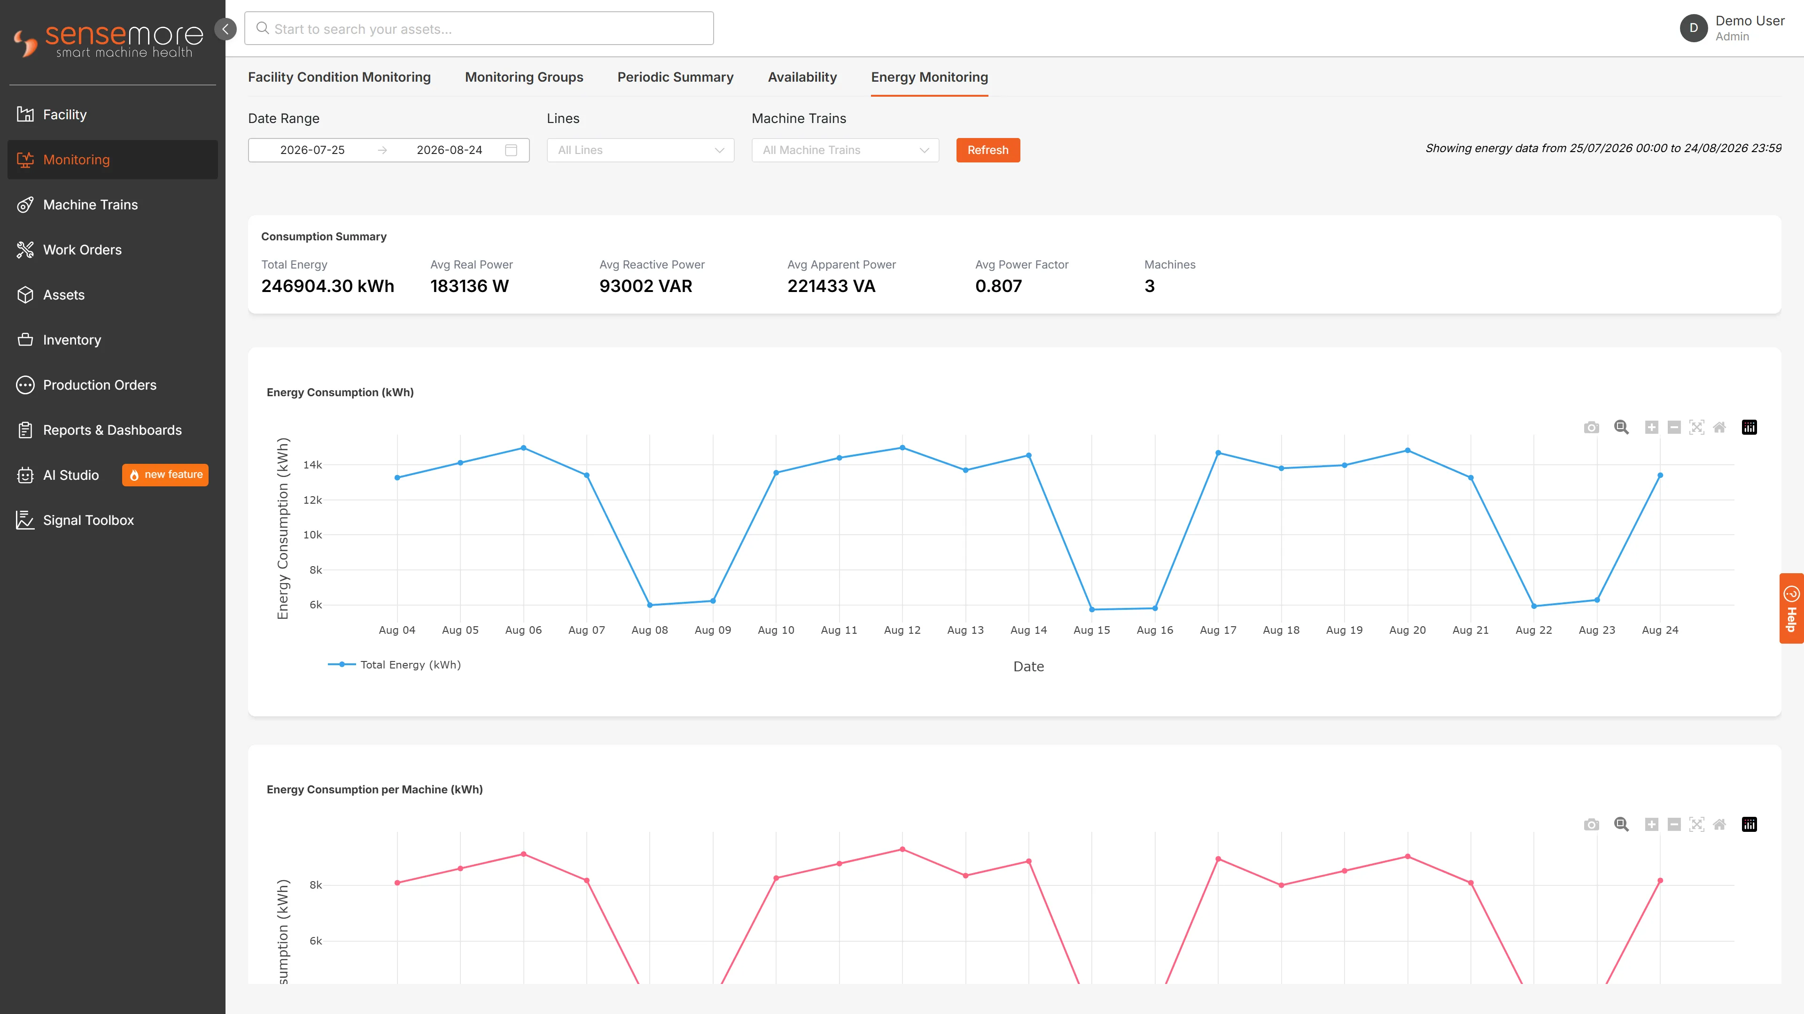
Task: Expand the All Machine Trains dropdown
Action: point(845,150)
